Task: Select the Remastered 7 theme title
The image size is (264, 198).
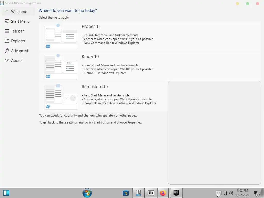Action: pyautogui.click(x=95, y=87)
